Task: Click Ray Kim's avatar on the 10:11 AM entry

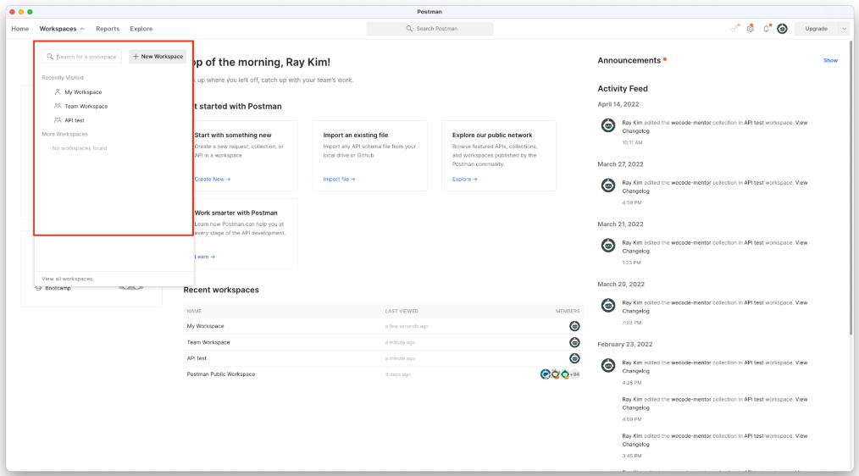Action: 608,125
